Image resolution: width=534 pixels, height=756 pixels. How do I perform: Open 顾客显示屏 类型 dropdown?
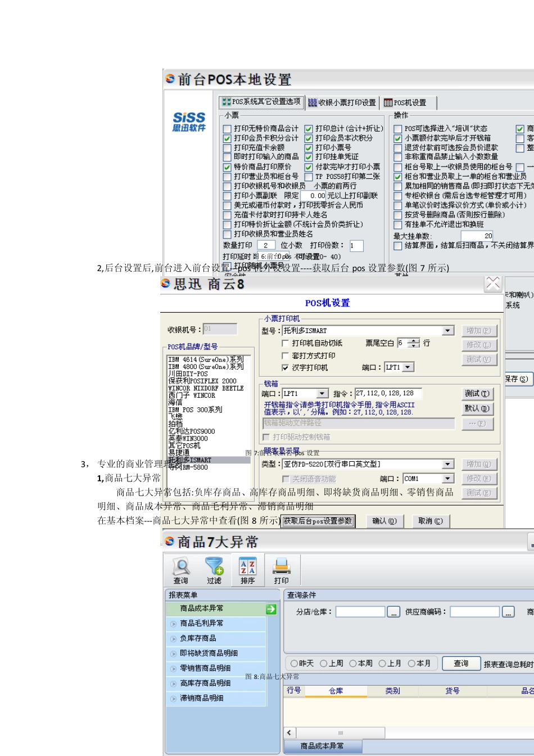[448, 464]
